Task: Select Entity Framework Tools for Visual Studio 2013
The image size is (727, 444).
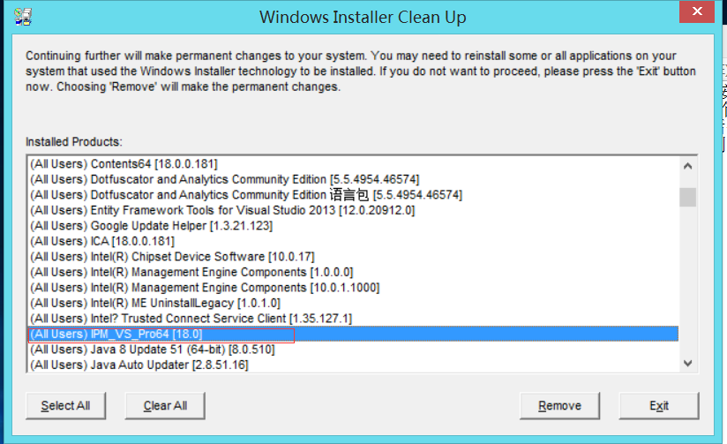Action: click(x=353, y=210)
